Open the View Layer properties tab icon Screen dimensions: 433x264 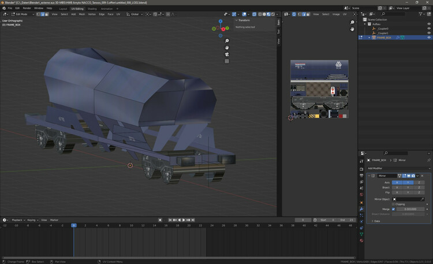(361, 182)
